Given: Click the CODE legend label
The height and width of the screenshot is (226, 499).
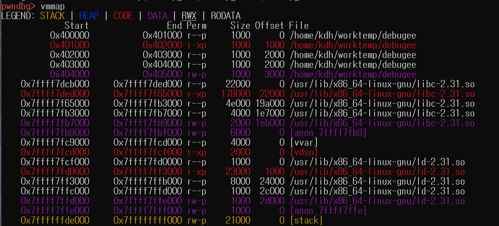Looking at the screenshot, I should tap(123, 16).
